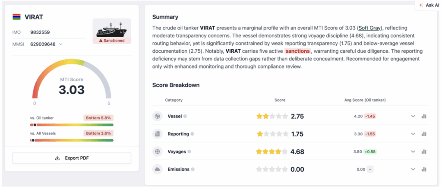Open the bar chart for Reporting row
The height and width of the screenshot is (187, 442).
click(424, 134)
